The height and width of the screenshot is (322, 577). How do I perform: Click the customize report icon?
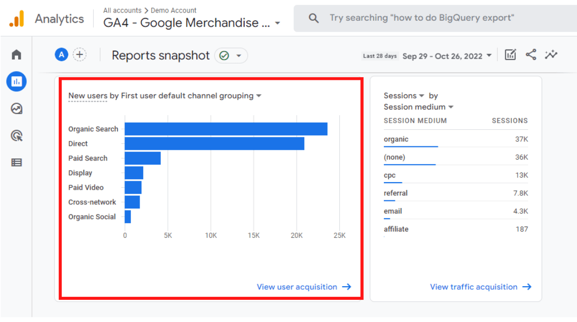(x=510, y=55)
